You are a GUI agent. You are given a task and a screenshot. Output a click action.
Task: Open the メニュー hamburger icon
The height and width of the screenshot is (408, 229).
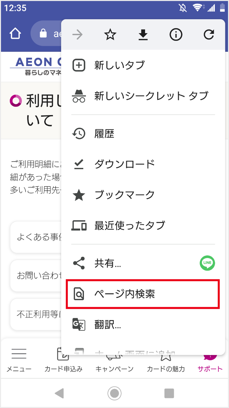(19, 354)
